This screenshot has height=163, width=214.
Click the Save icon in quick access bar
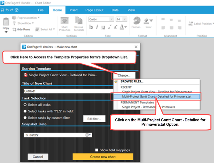pos(2,10)
